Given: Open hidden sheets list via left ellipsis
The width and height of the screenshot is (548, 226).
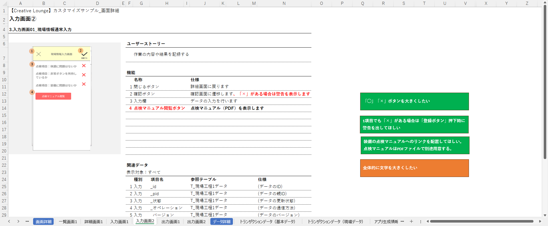Looking at the screenshot, I should coord(27,221).
